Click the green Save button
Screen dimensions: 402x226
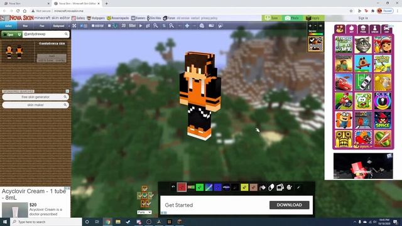(x=271, y=18)
